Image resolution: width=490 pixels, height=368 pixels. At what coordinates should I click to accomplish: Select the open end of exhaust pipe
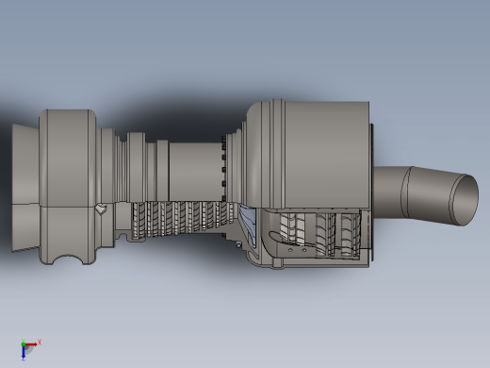(x=465, y=200)
